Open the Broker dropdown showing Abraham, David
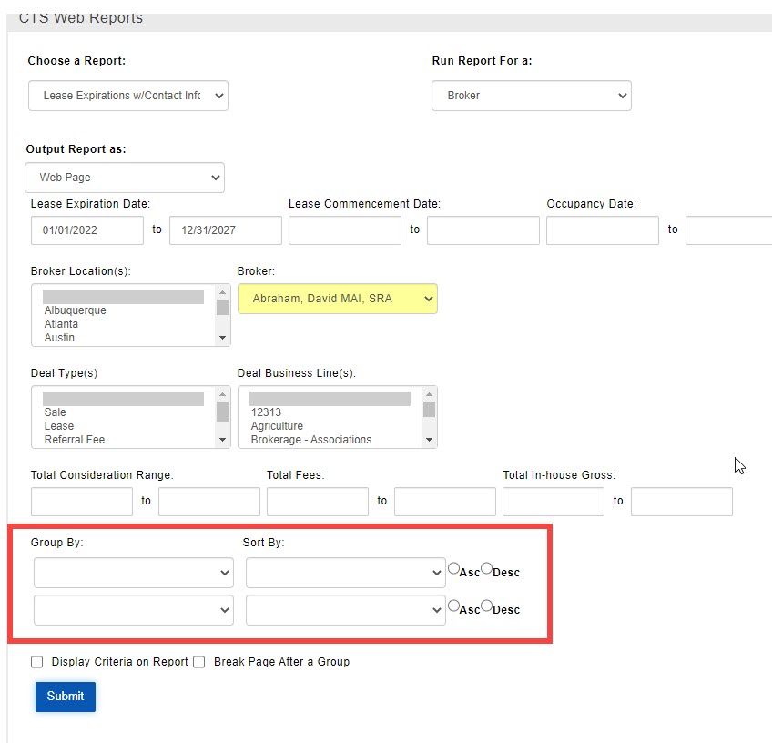 point(337,299)
